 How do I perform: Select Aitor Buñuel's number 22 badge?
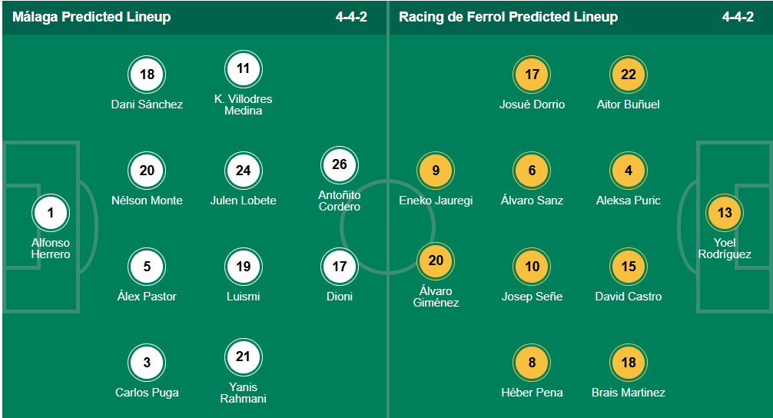click(628, 75)
